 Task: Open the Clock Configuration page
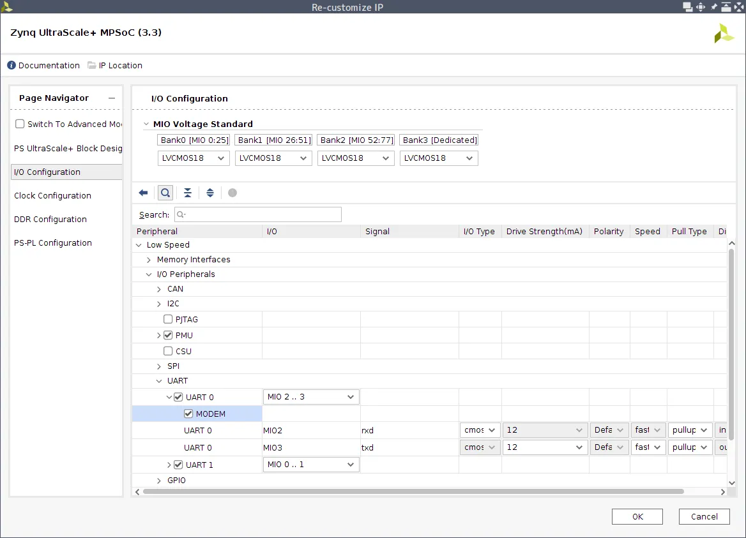pos(52,196)
